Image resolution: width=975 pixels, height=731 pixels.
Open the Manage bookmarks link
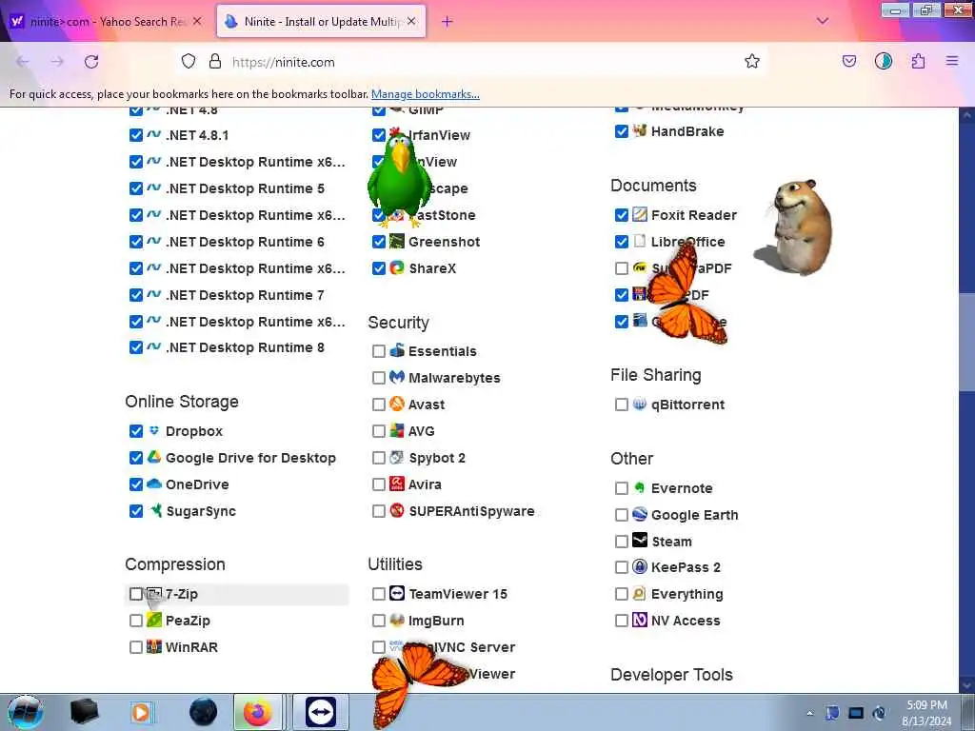(426, 94)
